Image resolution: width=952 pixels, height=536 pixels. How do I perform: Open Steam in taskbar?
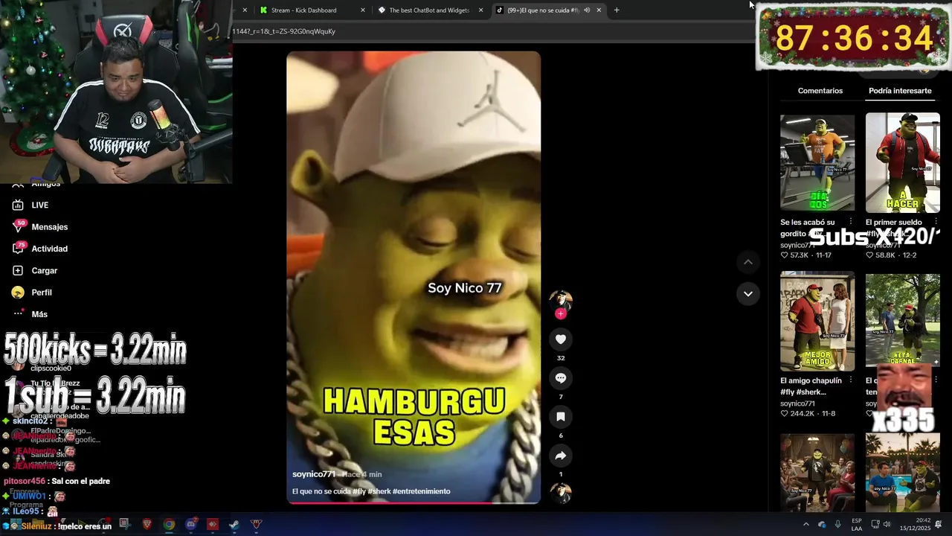point(234,524)
